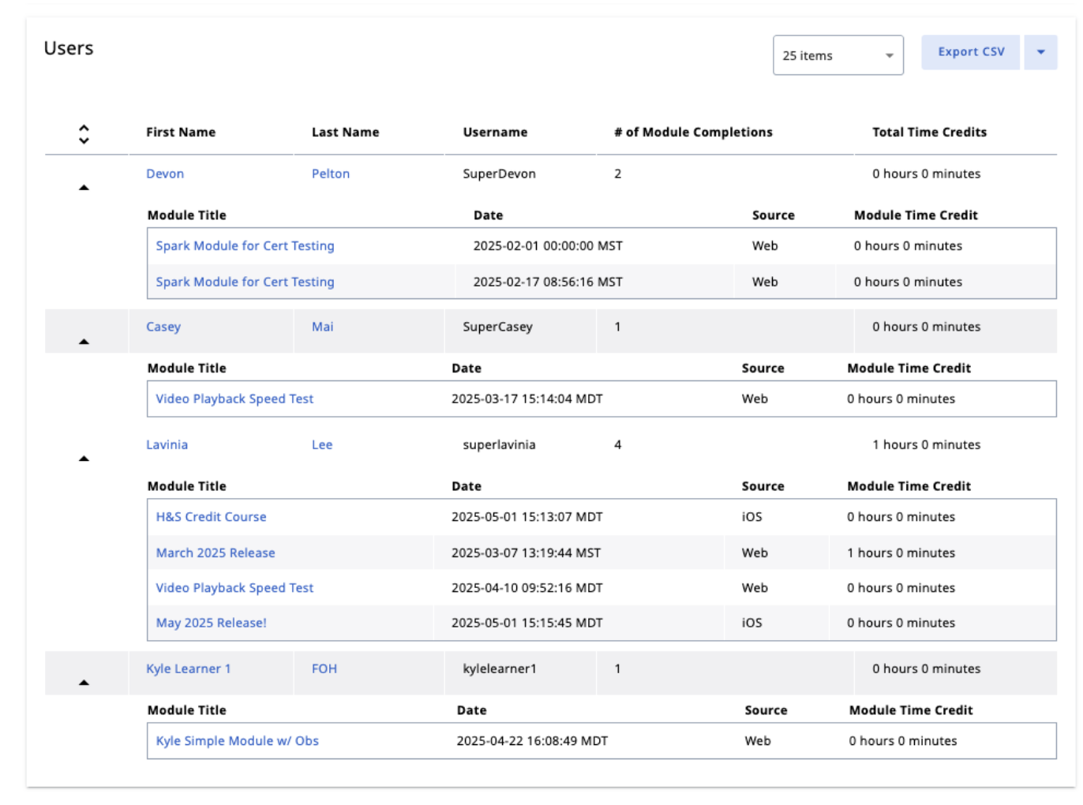Select Lavinia's completion count 4
Screen dimensions: 1083x805
point(618,445)
